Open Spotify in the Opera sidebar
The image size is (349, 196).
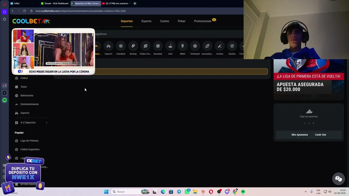point(4,100)
